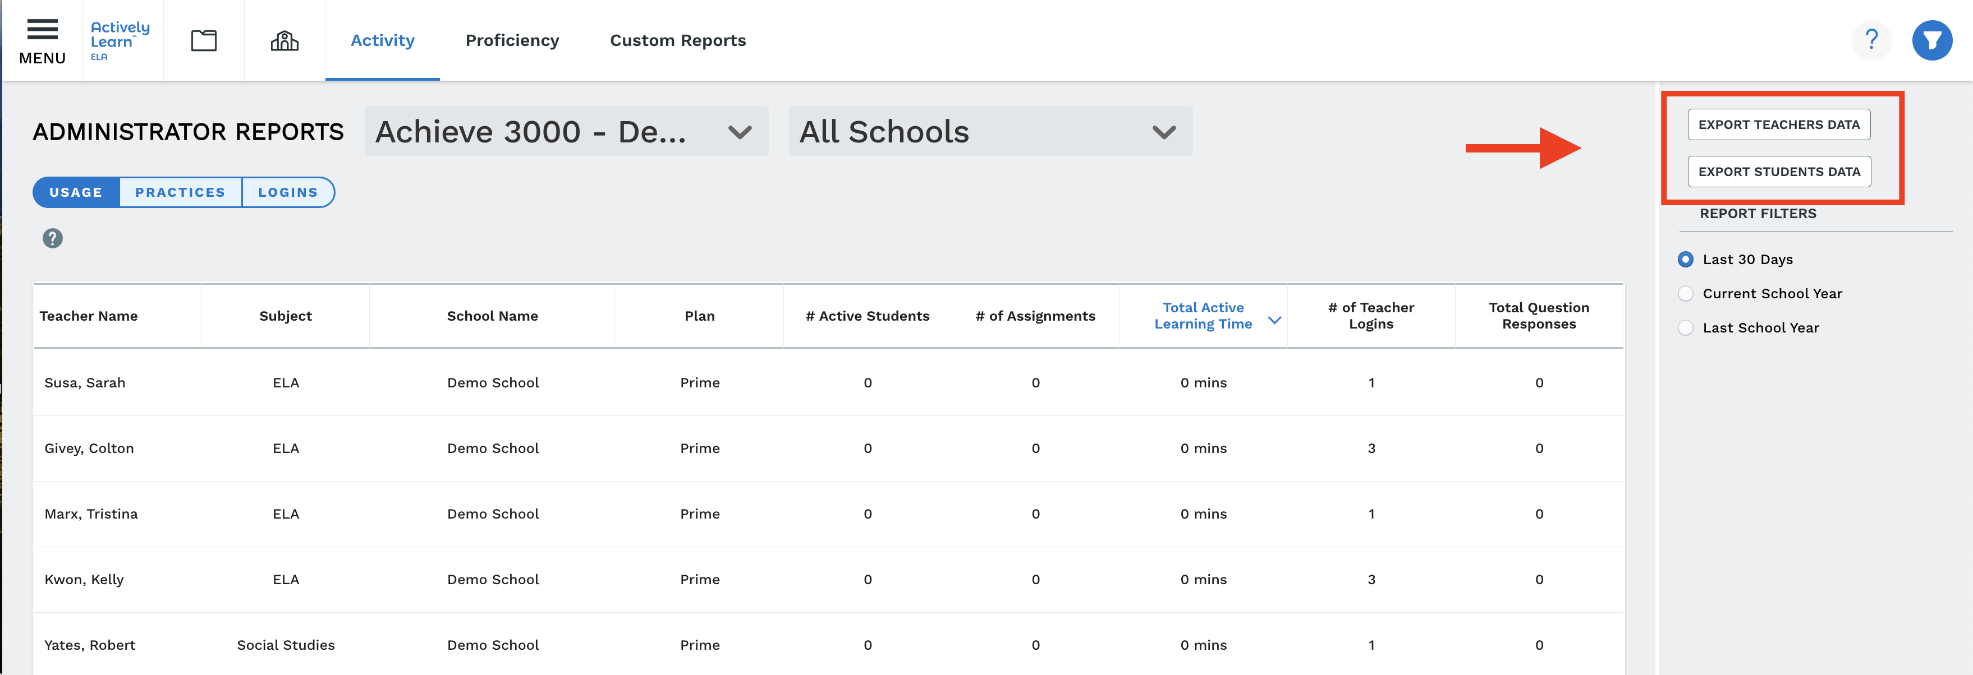Sort by Total Question Responses column
1973x675 pixels.
click(1539, 316)
